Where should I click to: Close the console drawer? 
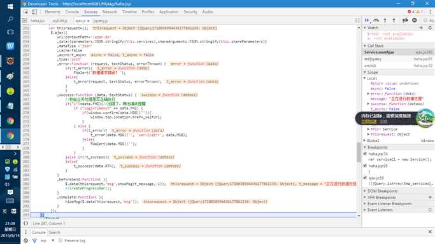[430, 232]
